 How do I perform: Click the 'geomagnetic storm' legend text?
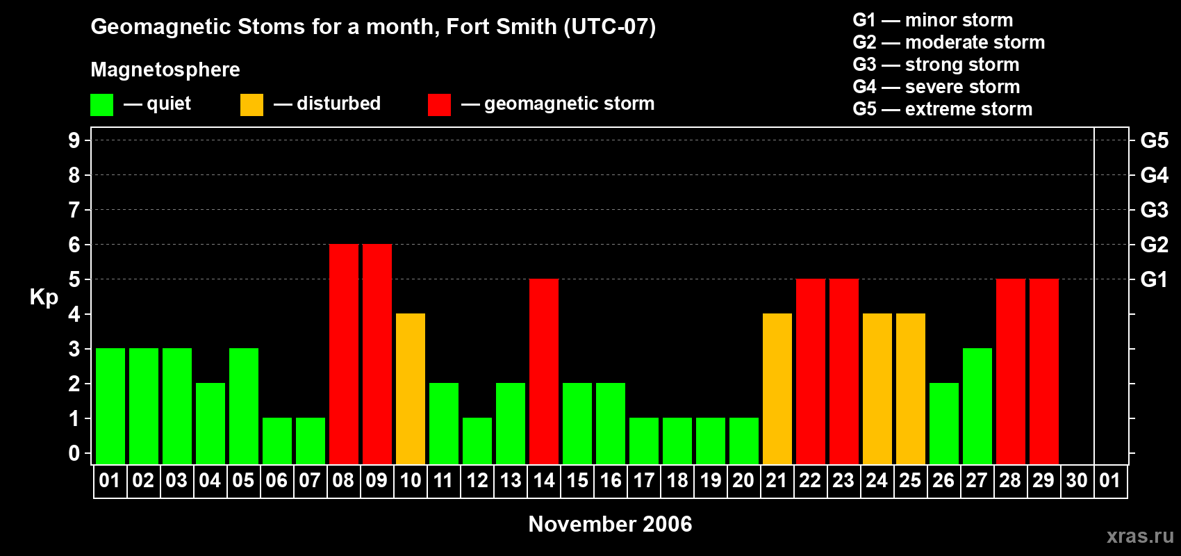pos(569,104)
